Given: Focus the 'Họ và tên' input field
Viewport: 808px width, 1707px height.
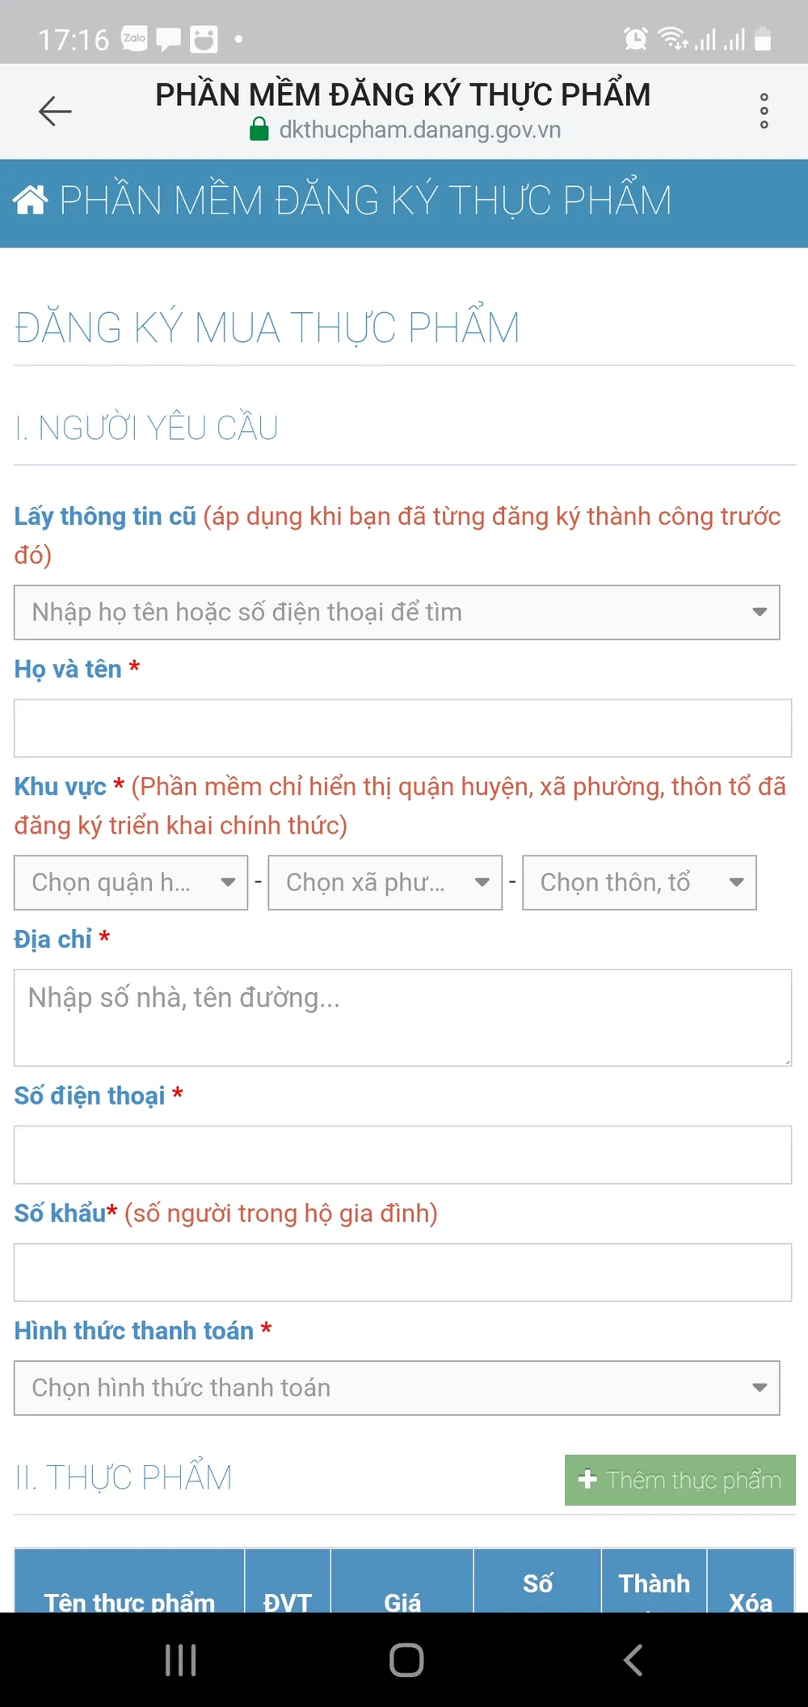Looking at the screenshot, I should point(402,728).
